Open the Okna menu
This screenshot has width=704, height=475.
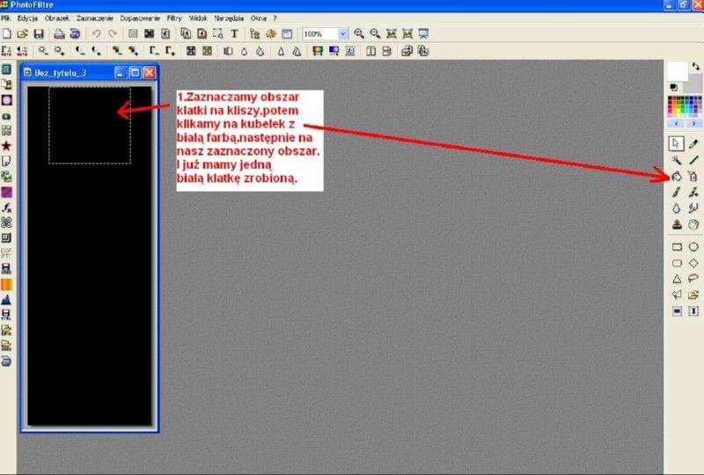click(x=258, y=18)
